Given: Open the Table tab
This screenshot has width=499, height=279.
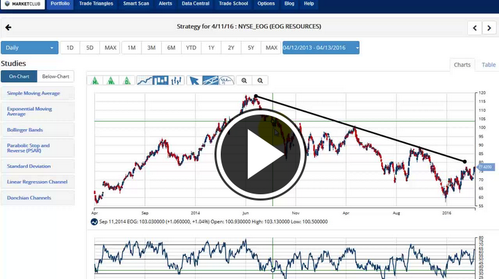Looking at the screenshot, I should (x=489, y=65).
